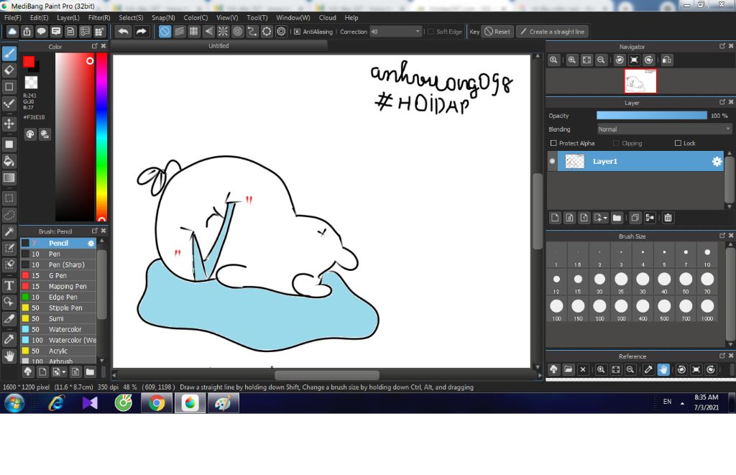Click the Reset button
Image resolution: width=736 pixels, height=475 pixels.
pyautogui.click(x=497, y=32)
